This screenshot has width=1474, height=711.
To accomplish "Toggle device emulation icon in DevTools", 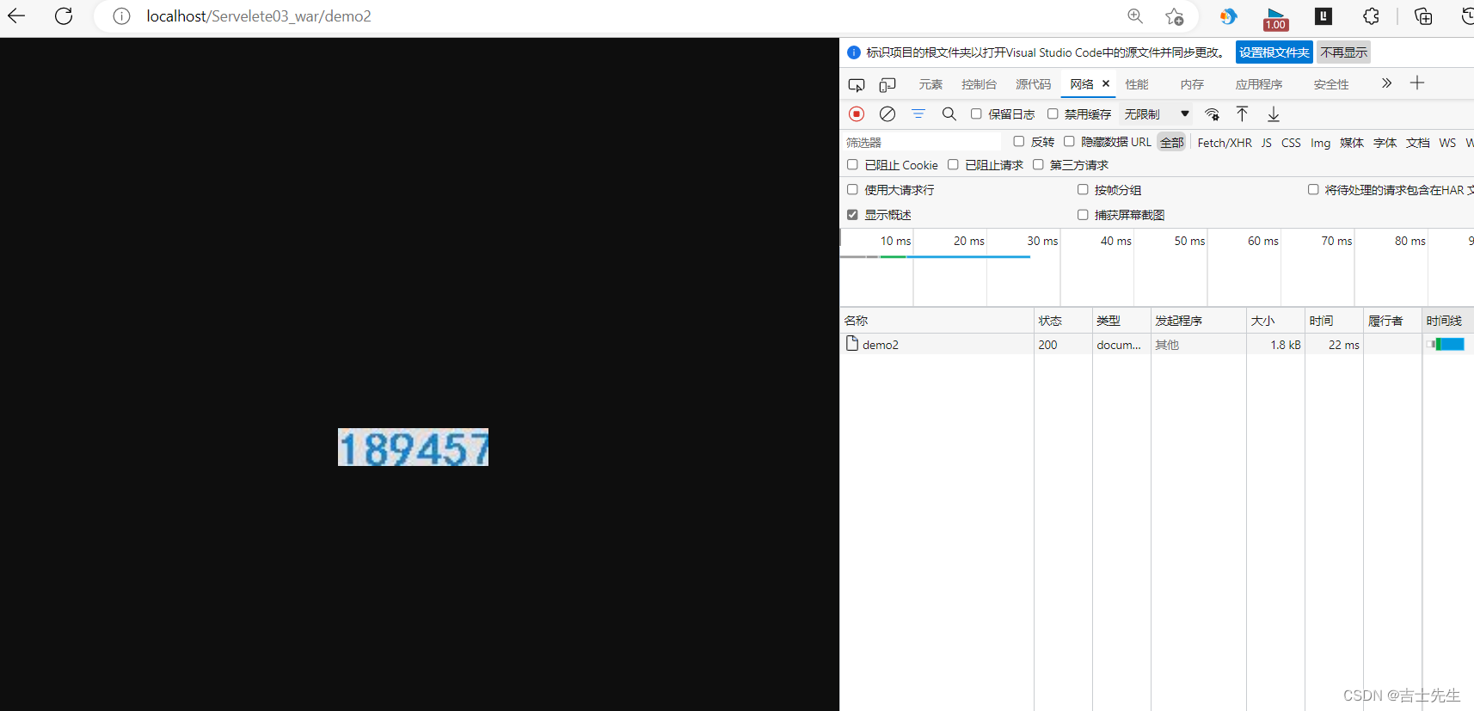I will click(x=887, y=84).
